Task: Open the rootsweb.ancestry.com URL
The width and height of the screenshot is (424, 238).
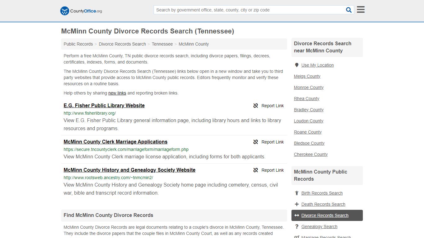Action: [x=108, y=178]
